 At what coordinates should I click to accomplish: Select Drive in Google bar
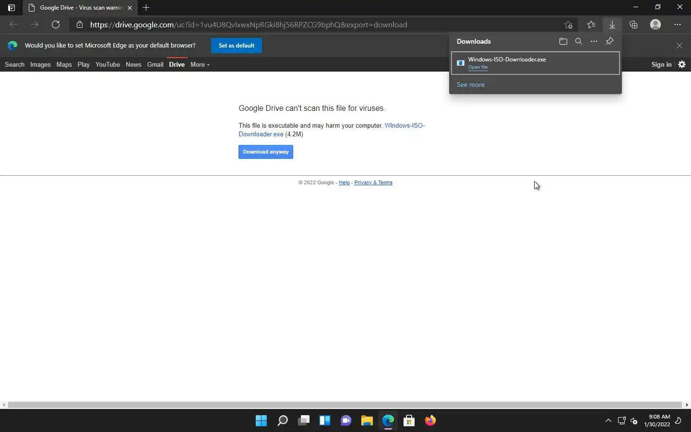[177, 64]
